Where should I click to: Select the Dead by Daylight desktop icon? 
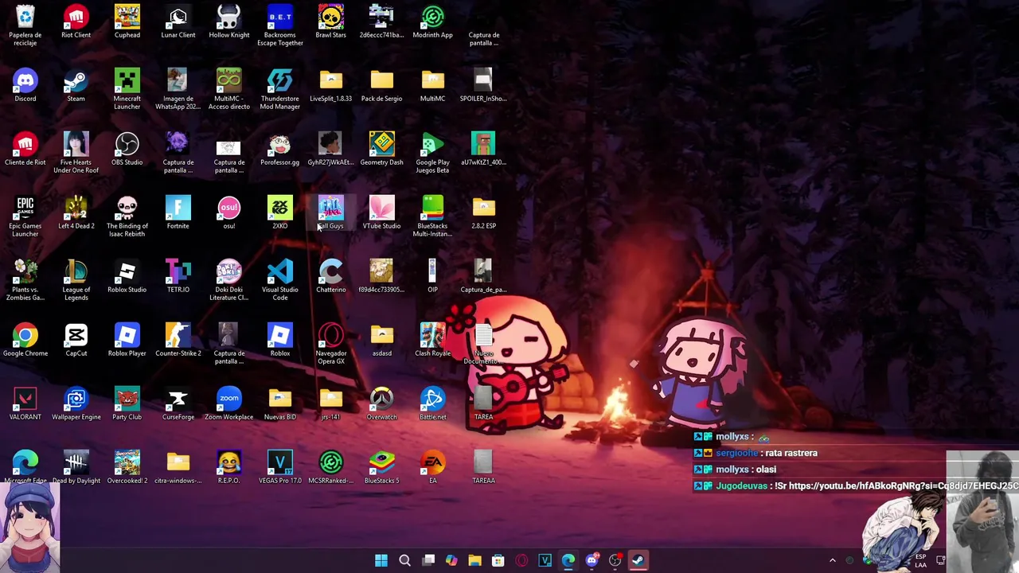pos(76,467)
